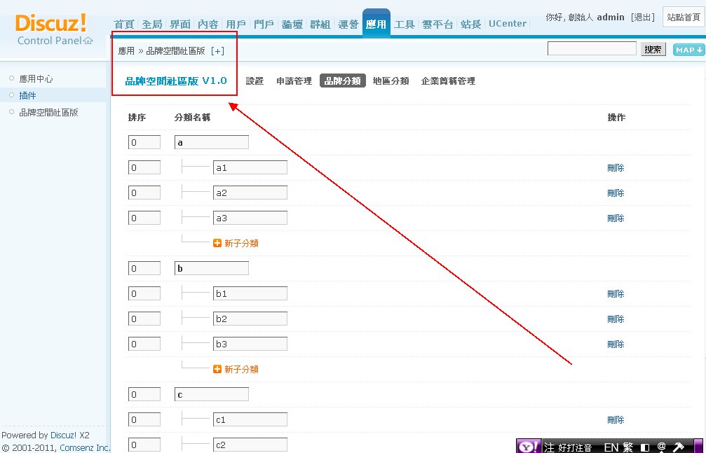
Task: Click the @ symbol icon in the IME bar
Action: [661, 447]
